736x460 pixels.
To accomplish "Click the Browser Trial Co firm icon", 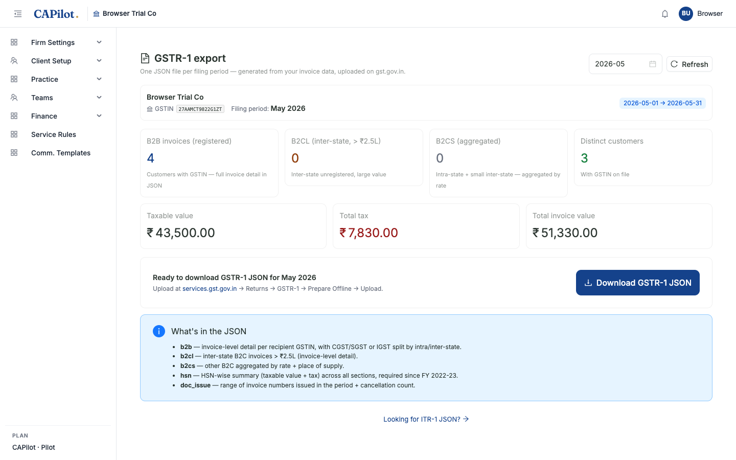I will [x=96, y=14].
